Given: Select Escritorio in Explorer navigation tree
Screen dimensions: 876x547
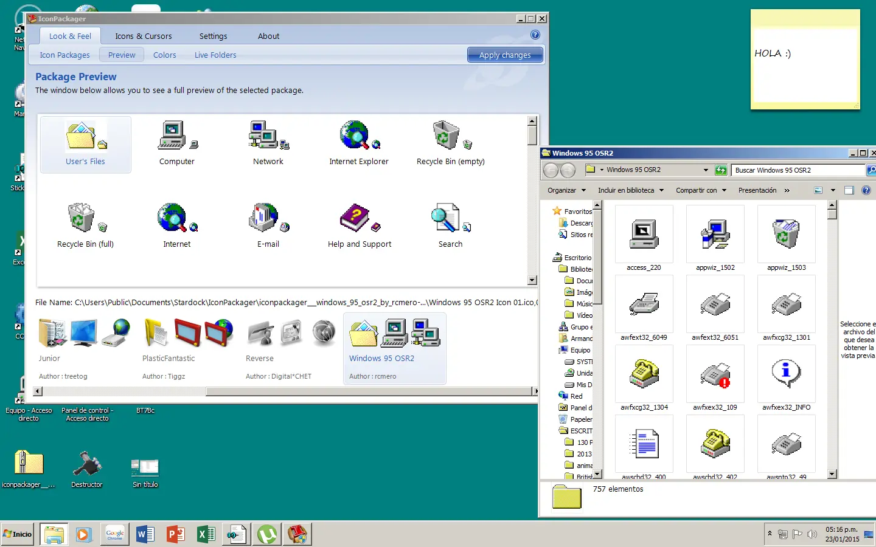Looking at the screenshot, I should 572,258.
